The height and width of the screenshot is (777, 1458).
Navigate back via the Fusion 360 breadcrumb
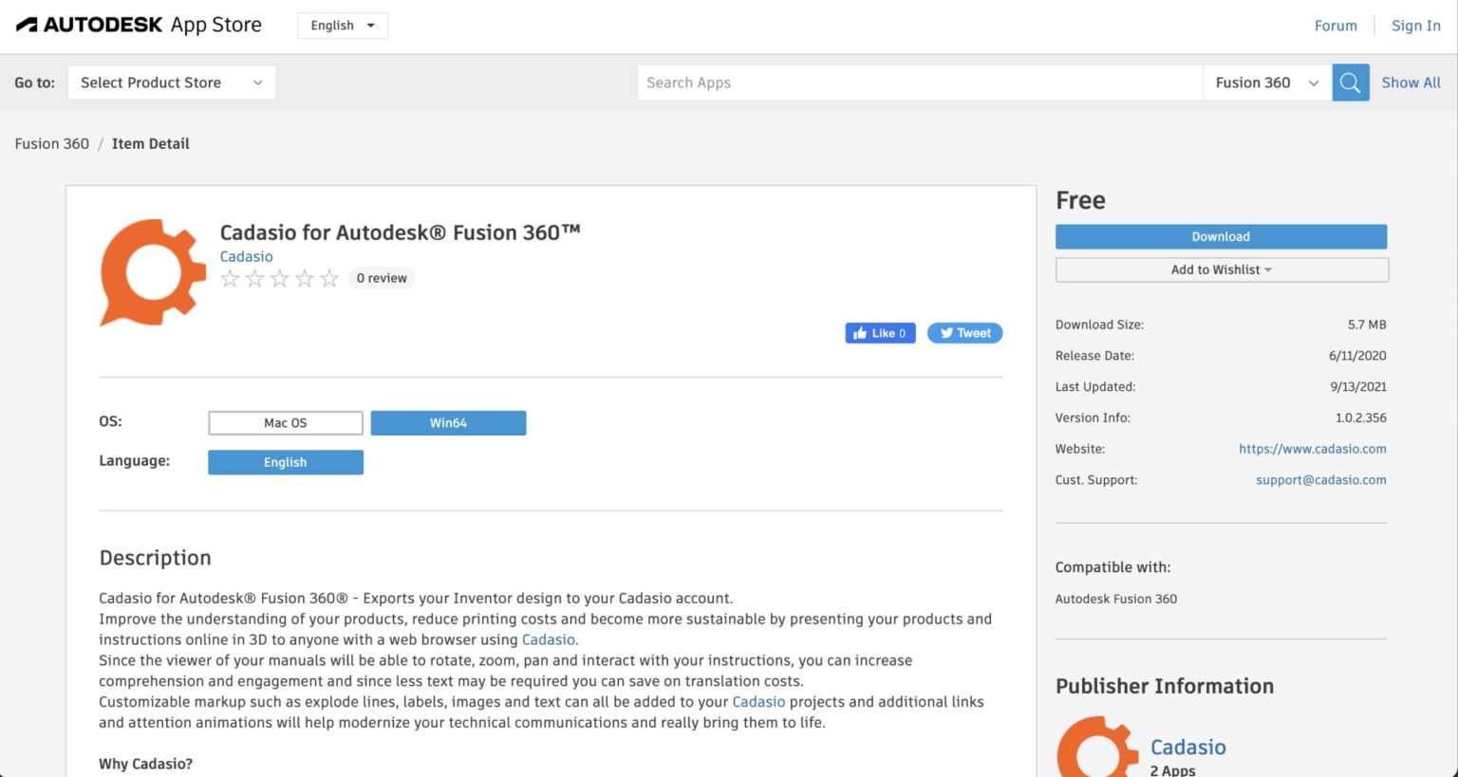tap(51, 143)
